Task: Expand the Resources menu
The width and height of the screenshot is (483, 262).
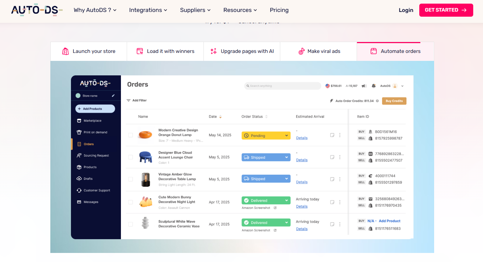Action: [240, 10]
